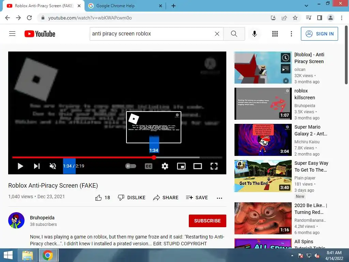Screen dimensions: 349x262
Task: Start voice search with the microphone
Action: coord(254,34)
